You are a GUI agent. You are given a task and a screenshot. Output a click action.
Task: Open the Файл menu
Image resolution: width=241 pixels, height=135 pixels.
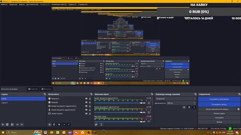tap(4, 4)
